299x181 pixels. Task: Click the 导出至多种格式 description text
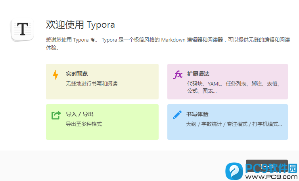click(x=84, y=124)
